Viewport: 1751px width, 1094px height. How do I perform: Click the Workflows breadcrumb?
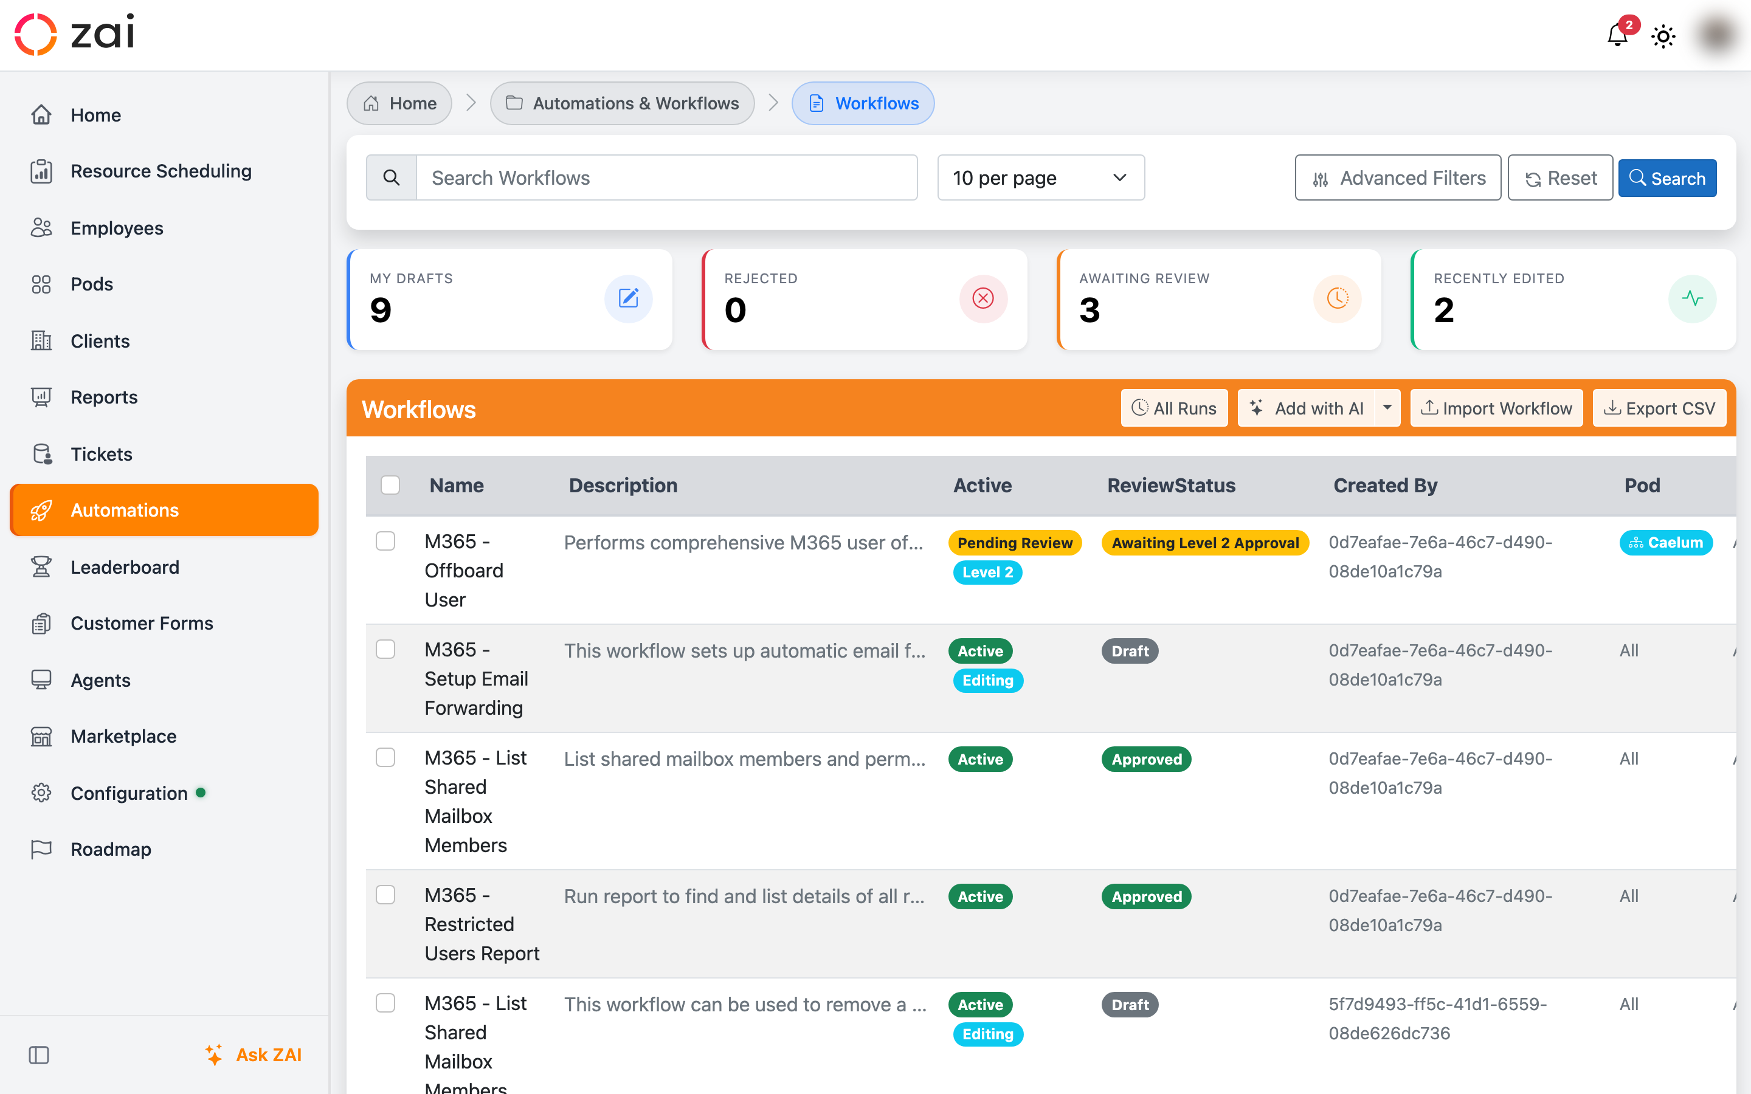[863, 103]
